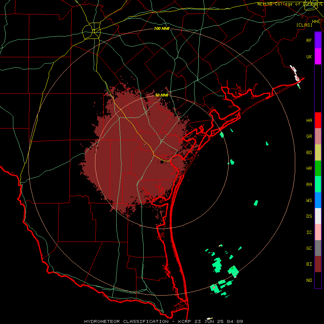Click the magenta UK color swatch
This screenshot has height=324, width=324.
pos(318,57)
